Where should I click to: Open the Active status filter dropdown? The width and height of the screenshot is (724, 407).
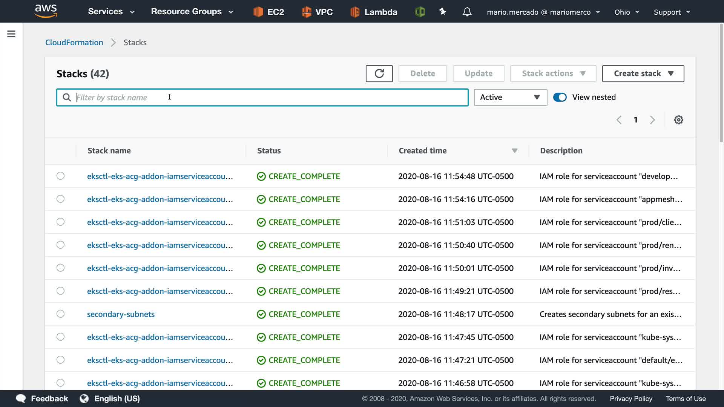coord(510,97)
